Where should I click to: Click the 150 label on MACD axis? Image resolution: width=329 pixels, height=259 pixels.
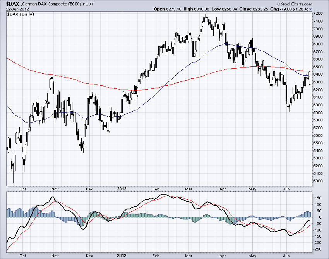click(x=318, y=198)
